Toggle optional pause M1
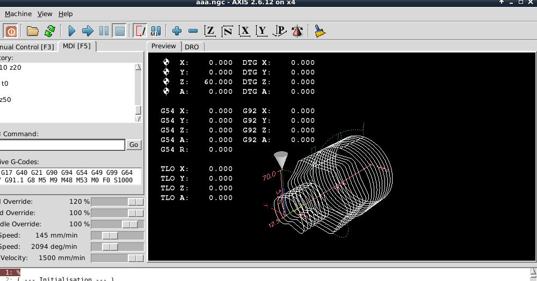The height and width of the screenshot is (281, 537). click(156, 31)
